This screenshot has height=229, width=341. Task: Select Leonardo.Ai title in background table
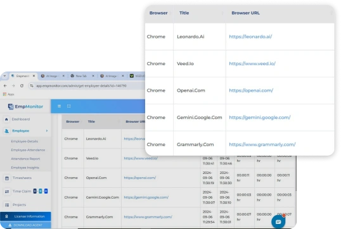pyautogui.click(x=96, y=139)
